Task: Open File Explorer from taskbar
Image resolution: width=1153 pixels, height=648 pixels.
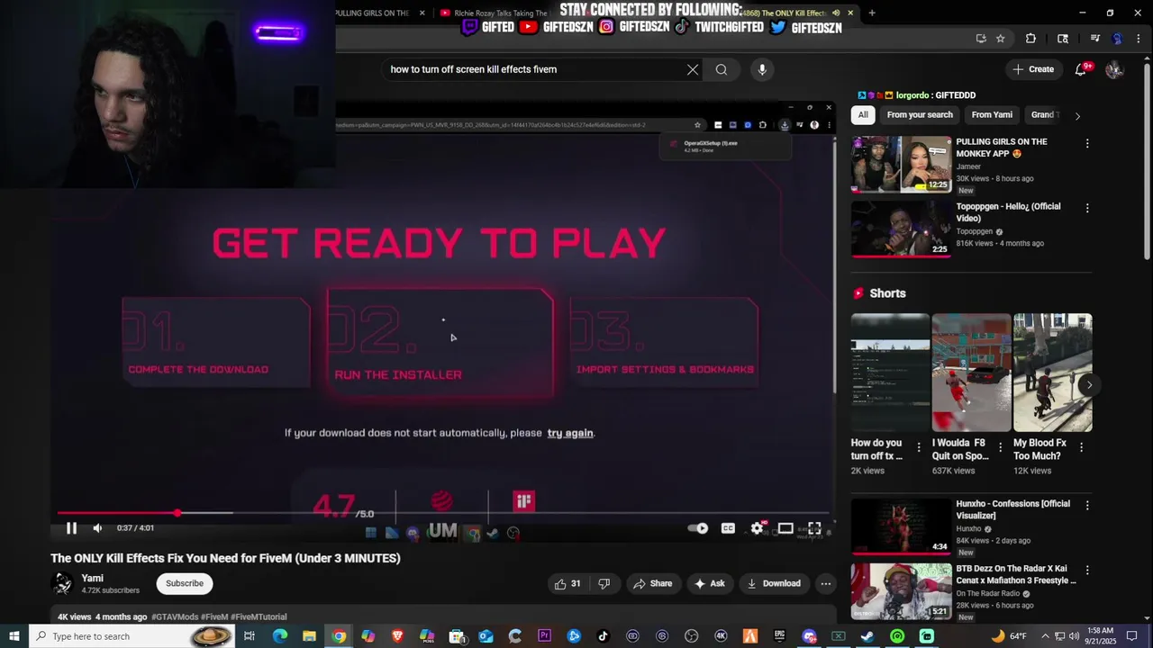Action: tap(309, 636)
